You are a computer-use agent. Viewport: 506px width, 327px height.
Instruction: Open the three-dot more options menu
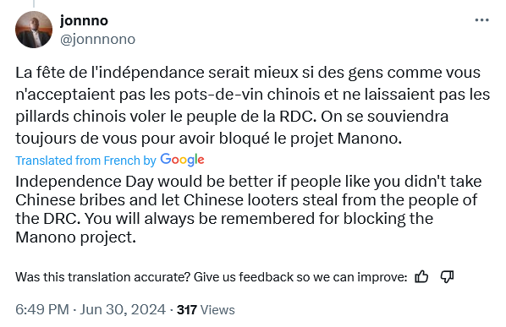481,20
